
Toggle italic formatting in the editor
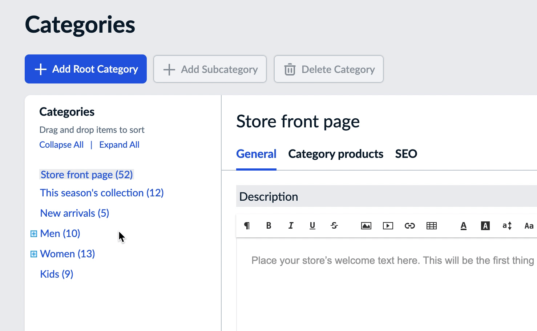pos(290,225)
